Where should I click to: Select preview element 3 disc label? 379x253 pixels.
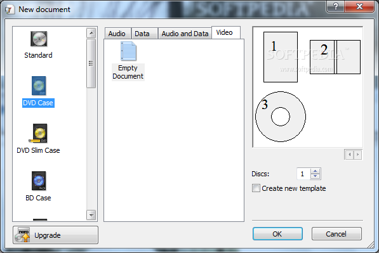(x=281, y=117)
